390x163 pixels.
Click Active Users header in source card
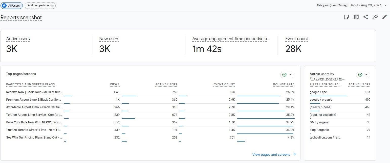359,85
